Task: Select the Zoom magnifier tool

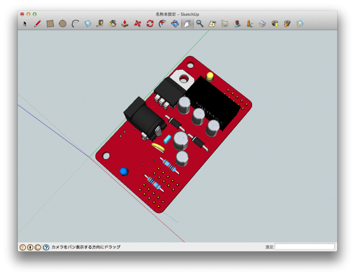Action: 200,24
